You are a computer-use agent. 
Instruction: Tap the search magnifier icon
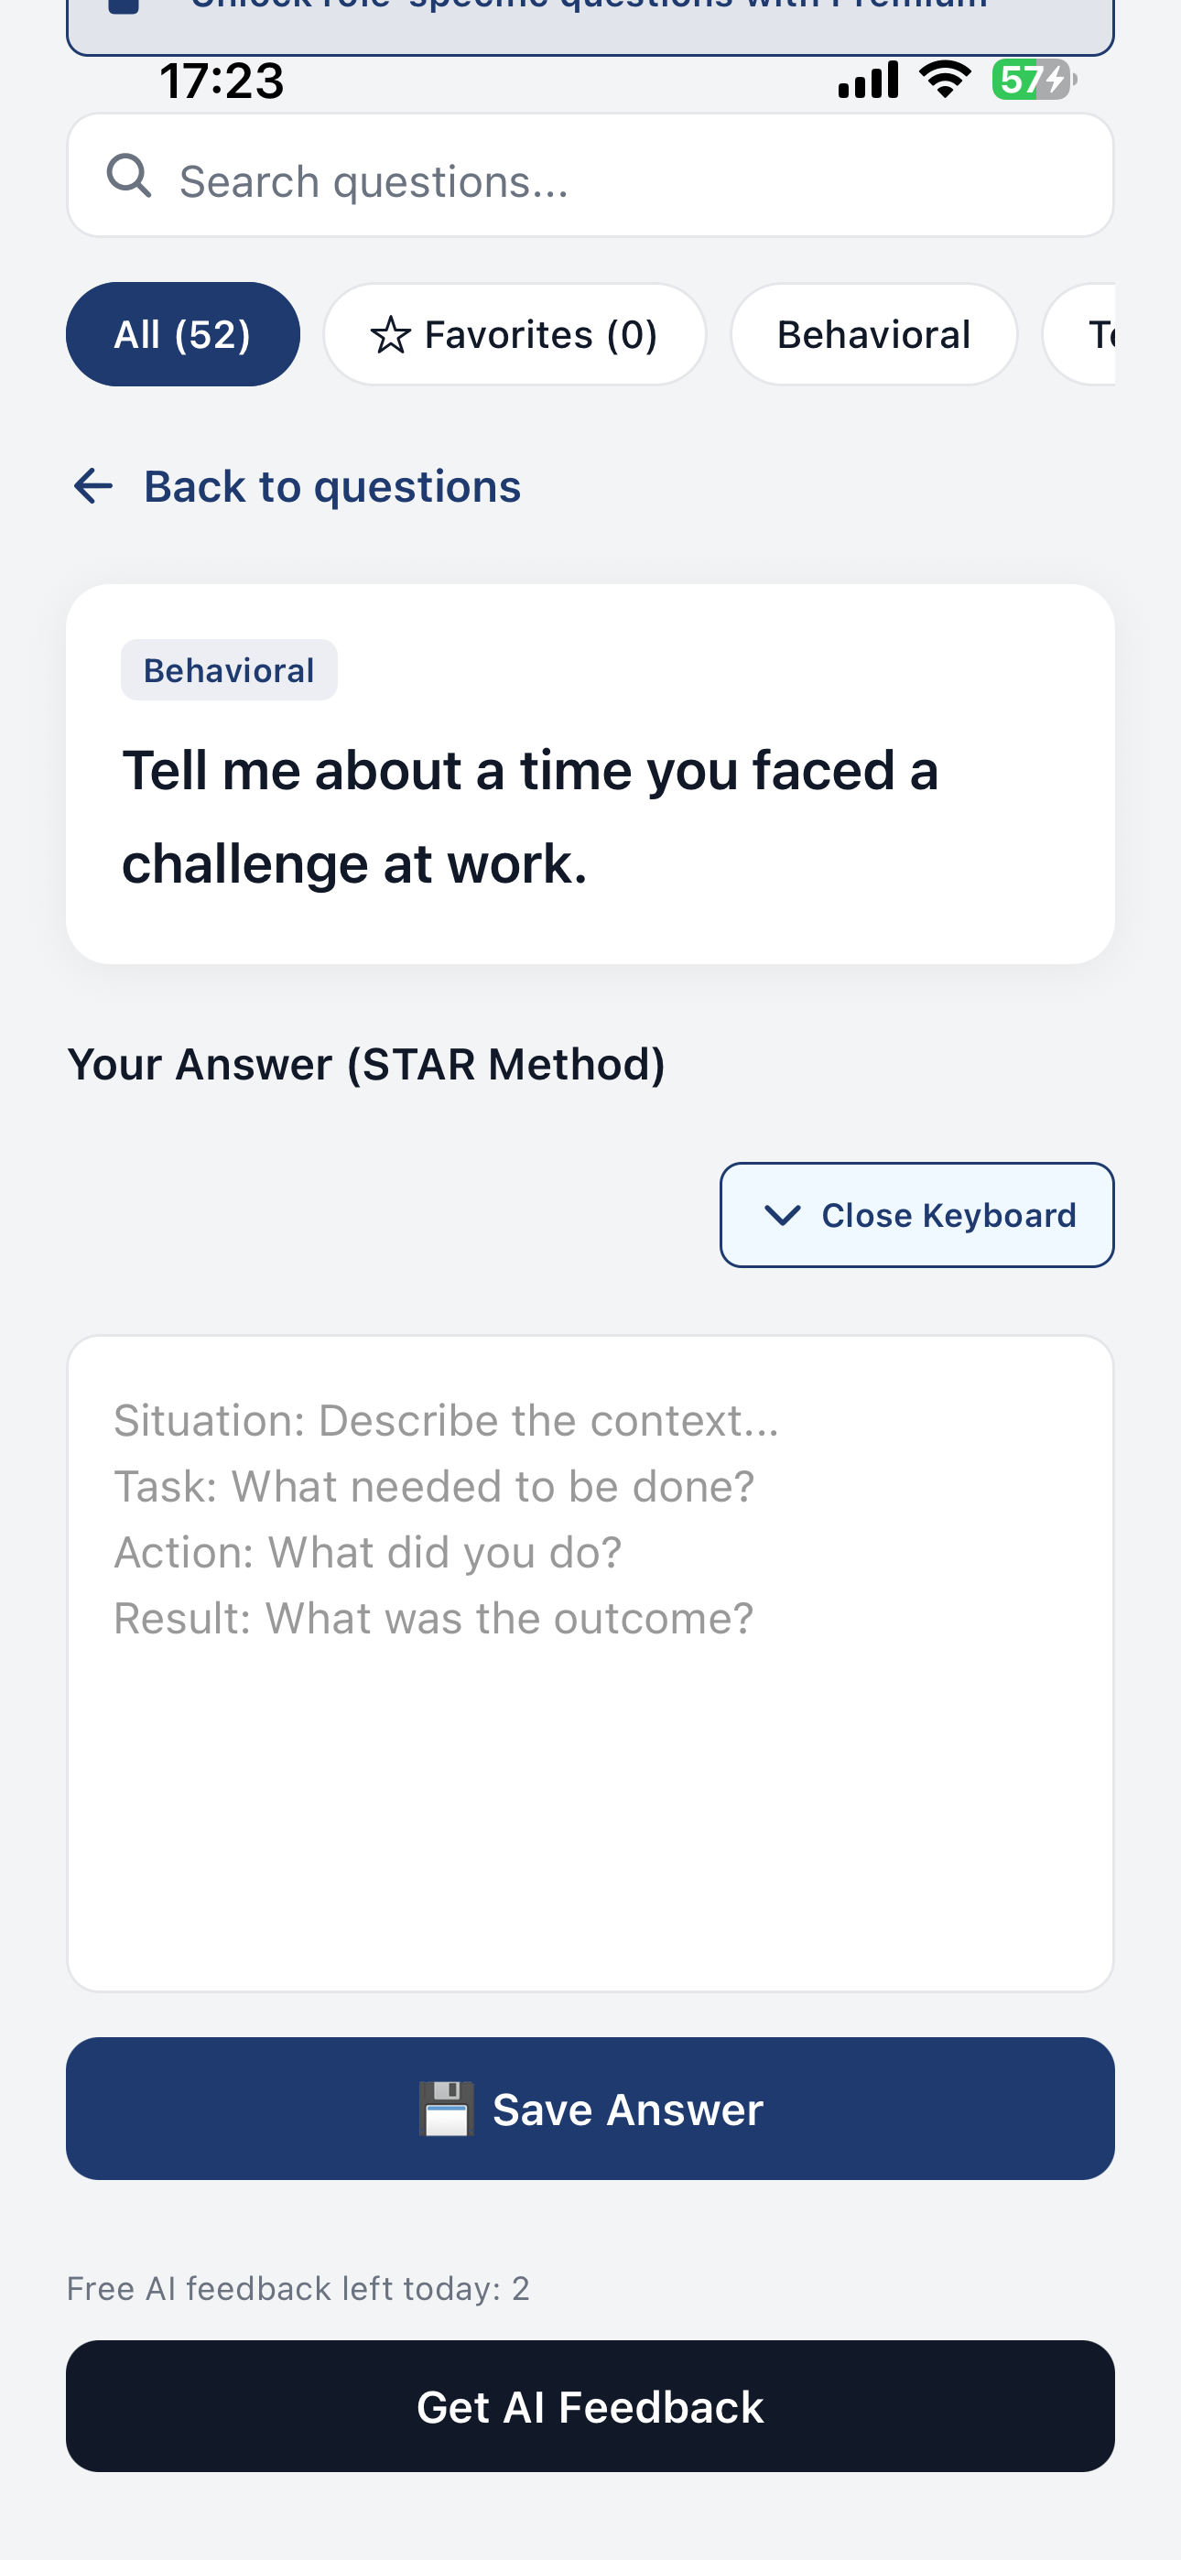coord(129,177)
